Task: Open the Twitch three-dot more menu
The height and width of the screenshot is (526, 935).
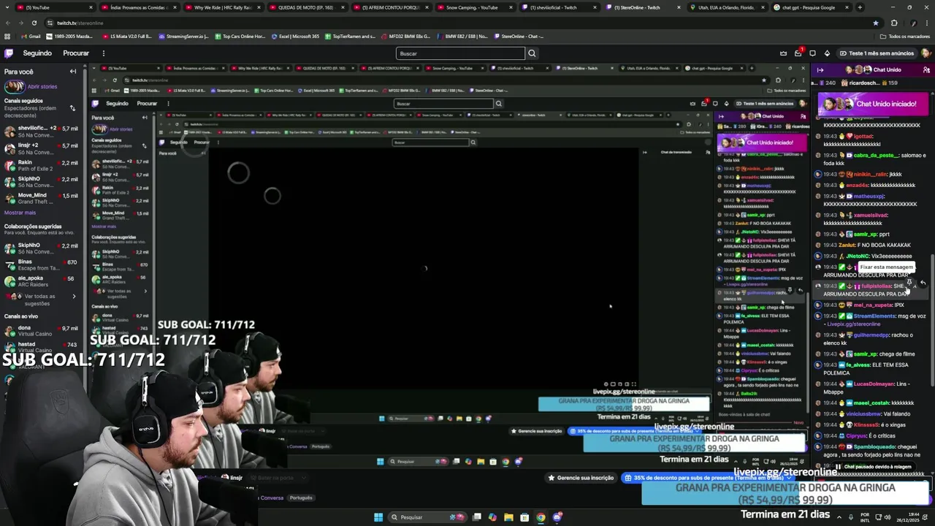Action: click(x=103, y=53)
